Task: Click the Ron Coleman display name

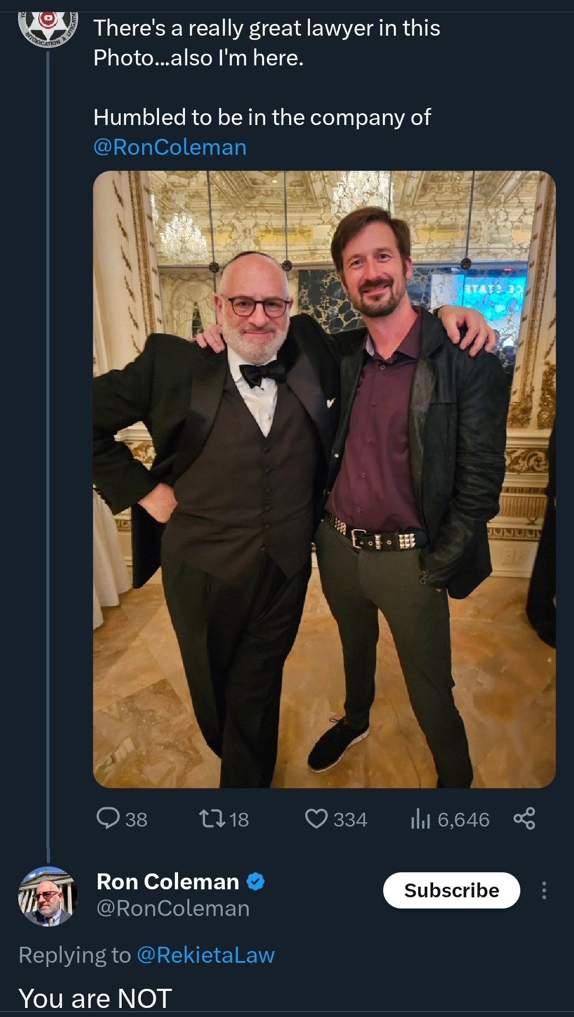Action: (168, 882)
